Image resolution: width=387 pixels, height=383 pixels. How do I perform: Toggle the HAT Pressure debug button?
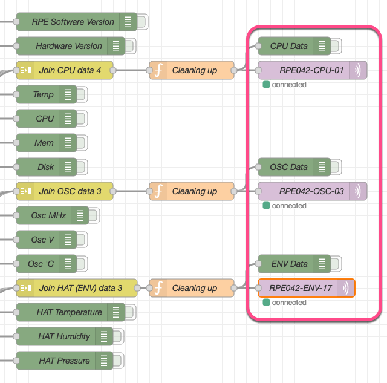pyautogui.click(x=119, y=361)
